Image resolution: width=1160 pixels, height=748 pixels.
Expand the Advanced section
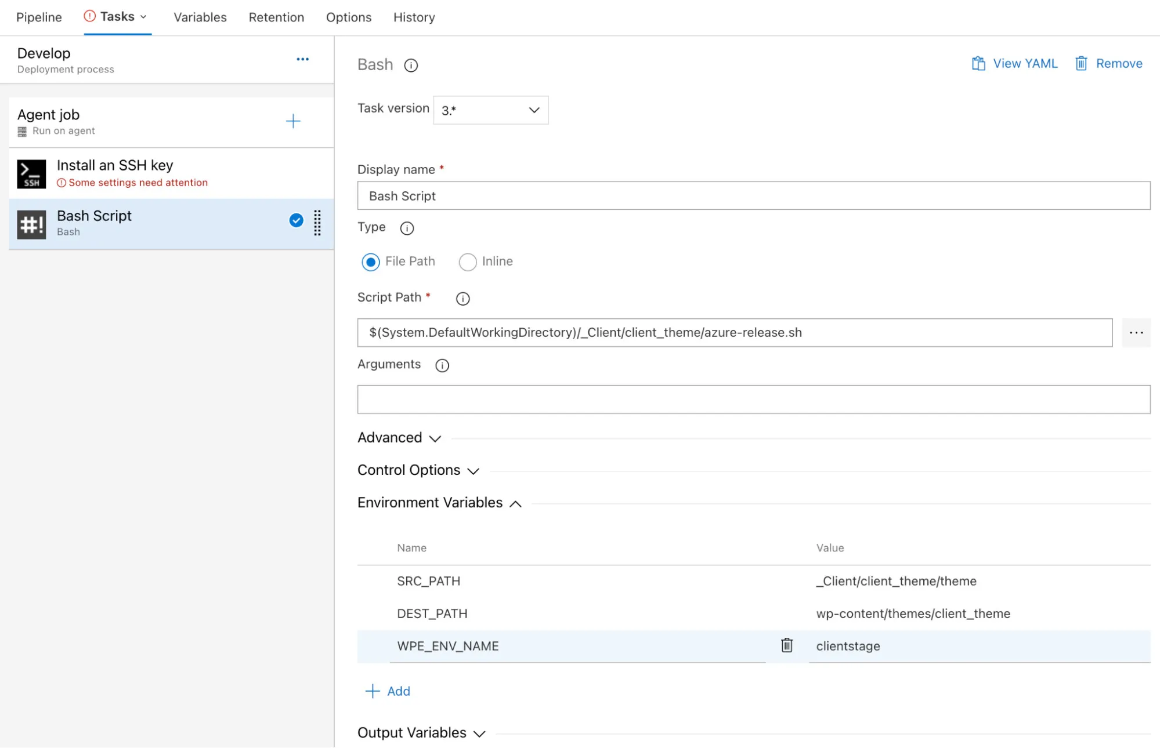pyautogui.click(x=400, y=438)
